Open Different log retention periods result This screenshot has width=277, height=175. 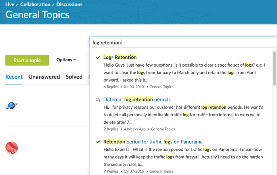coord(137,100)
